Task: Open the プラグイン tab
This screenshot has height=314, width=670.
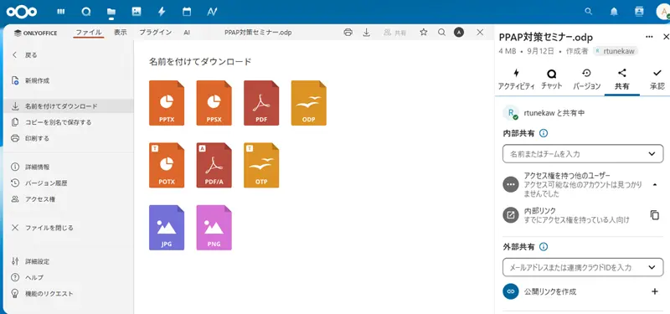Action: click(156, 33)
